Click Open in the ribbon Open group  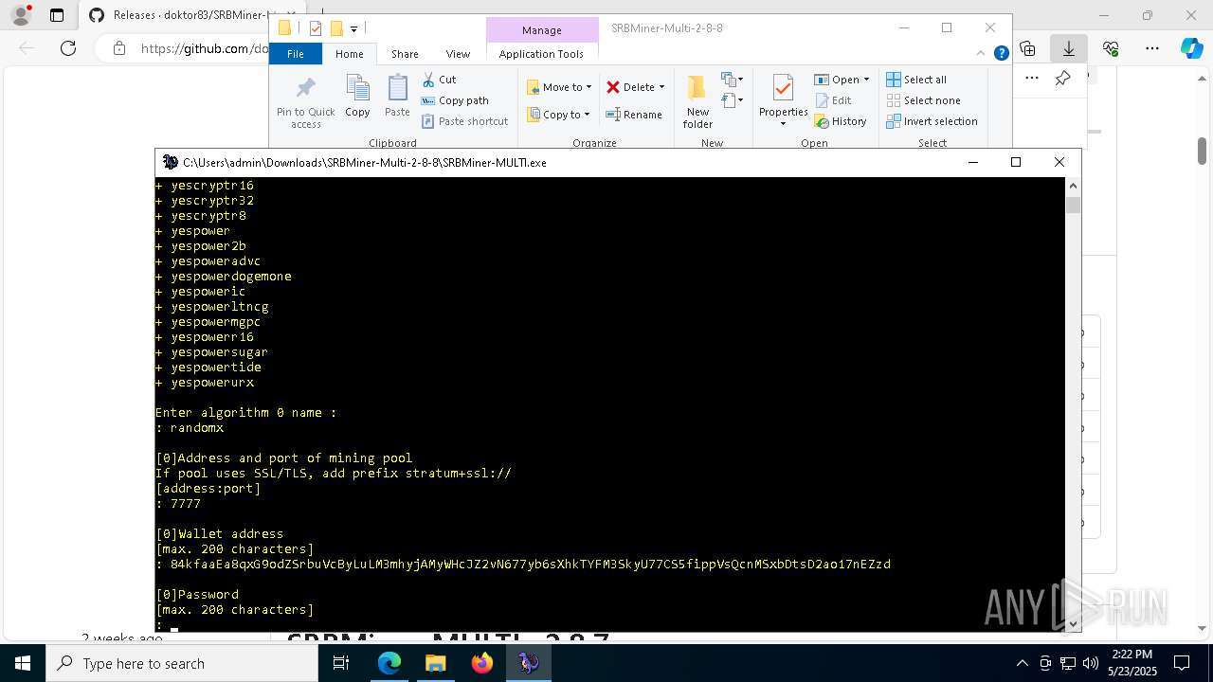837,80
